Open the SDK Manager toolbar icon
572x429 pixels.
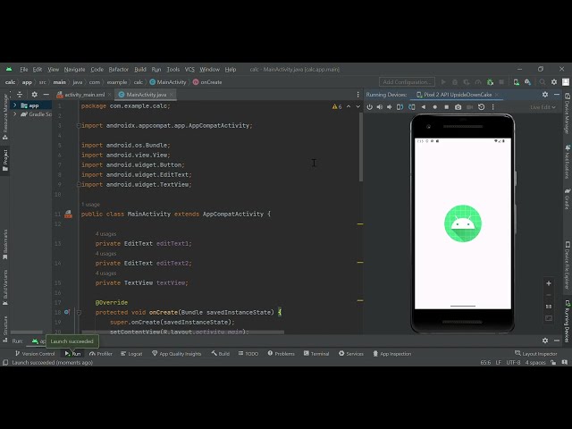(527, 82)
